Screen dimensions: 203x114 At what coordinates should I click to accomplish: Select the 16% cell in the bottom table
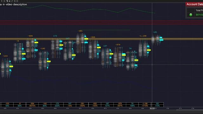click(7, 106)
